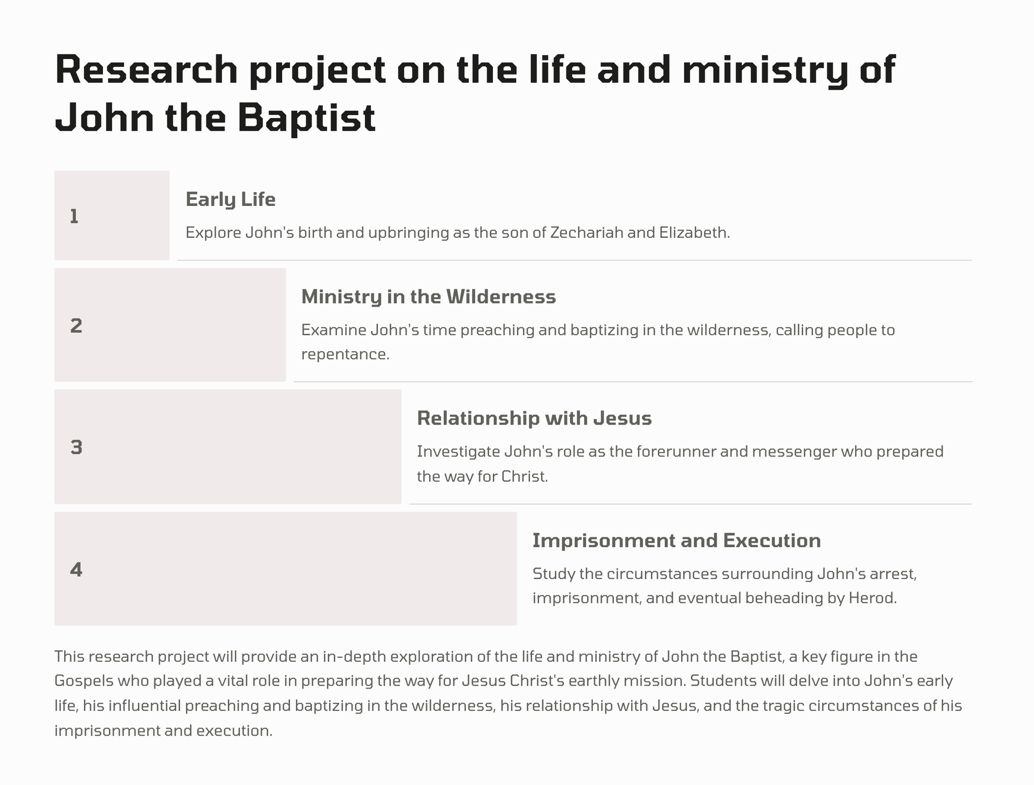Click the "Early Life" heading

[231, 199]
